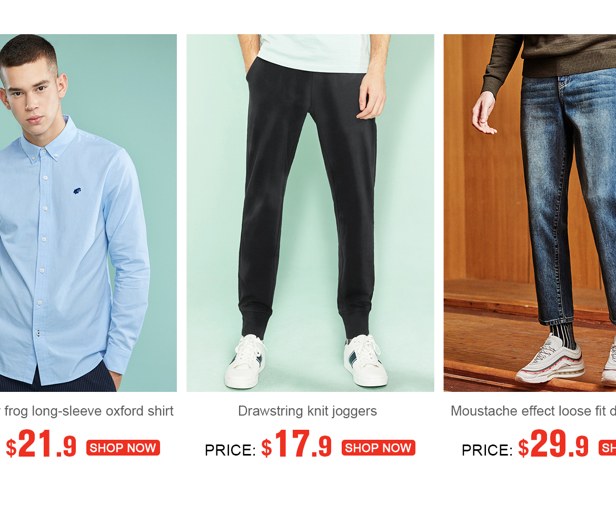Viewport: 616px width, 505px height.
Task: Click the $29.9 jeans price
Action: point(553,444)
